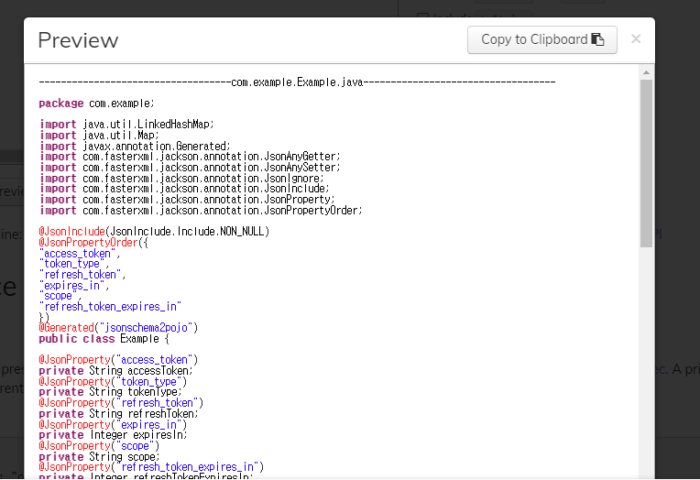Click the 'import java.util.Map;' line

pyautogui.click(x=99, y=136)
